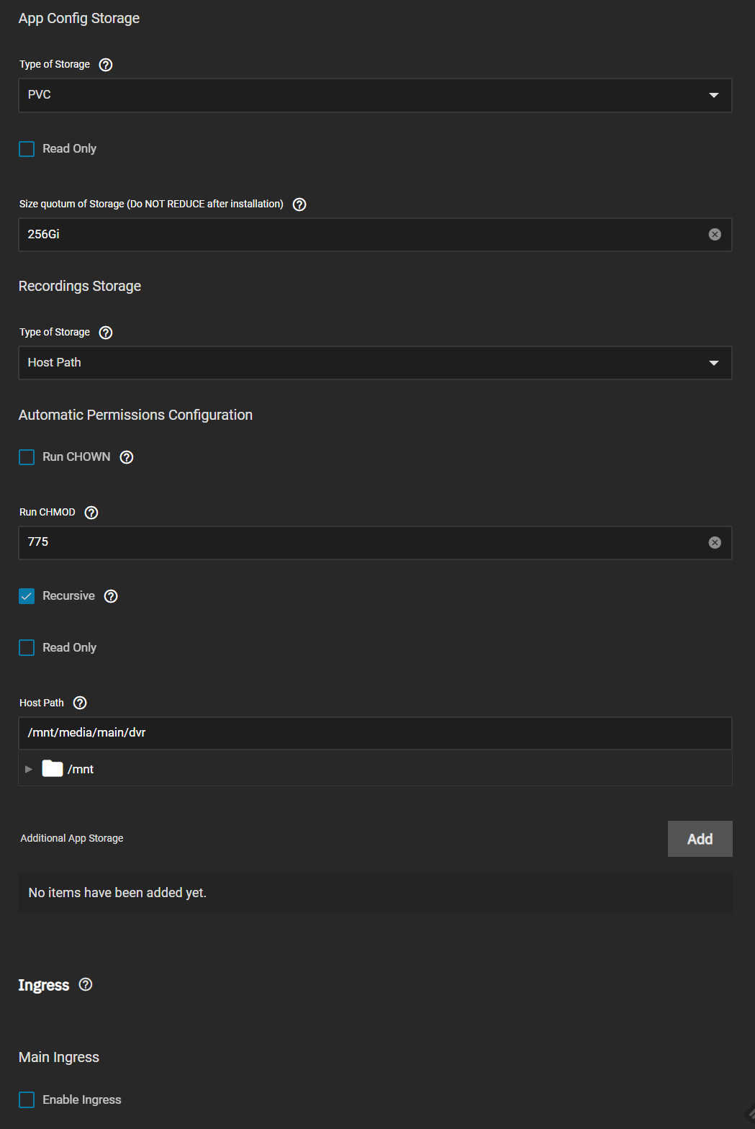755x1129 pixels.
Task: Toggle Read Only under App Config Storage
Action: [x=27, y=149]
